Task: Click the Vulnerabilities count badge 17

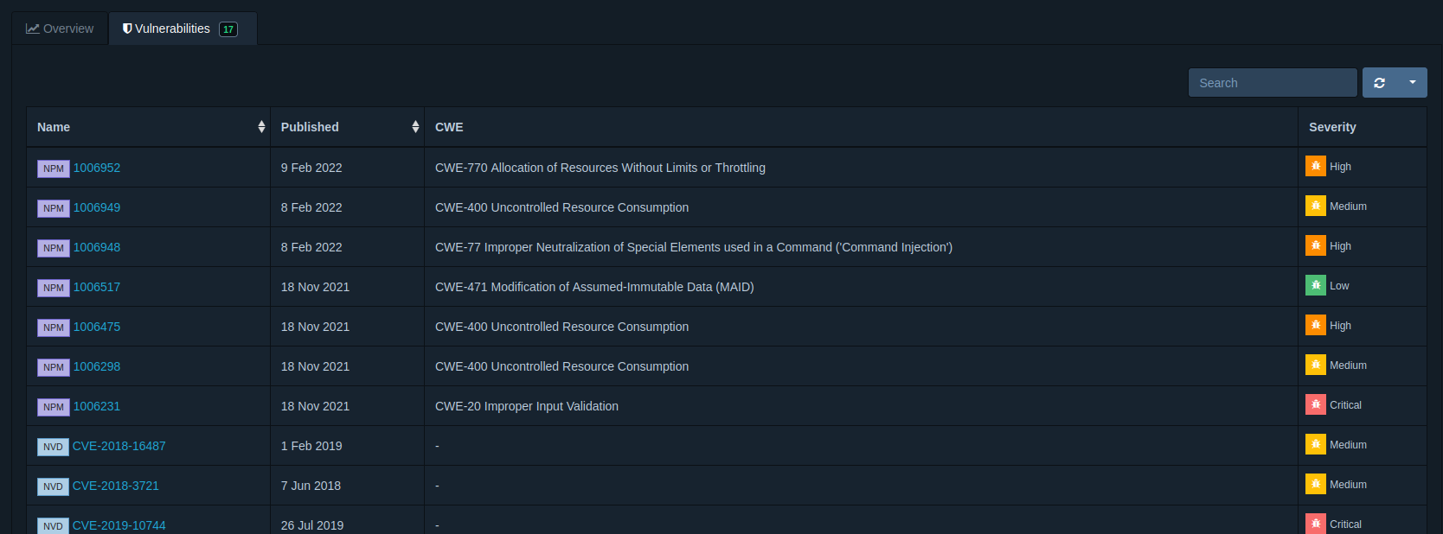Action: (228, 29)
